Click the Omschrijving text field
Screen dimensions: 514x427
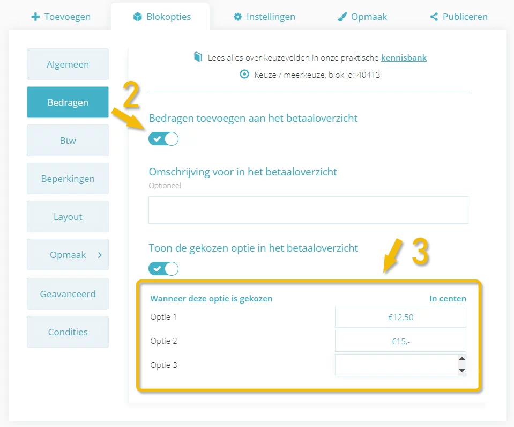point(308,210)
